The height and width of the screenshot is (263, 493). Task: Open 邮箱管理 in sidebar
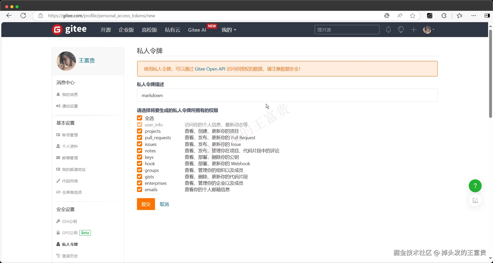[67, 158]
